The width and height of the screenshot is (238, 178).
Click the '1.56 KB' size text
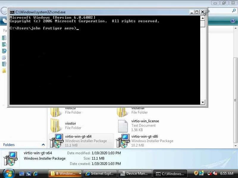point(137,130)
